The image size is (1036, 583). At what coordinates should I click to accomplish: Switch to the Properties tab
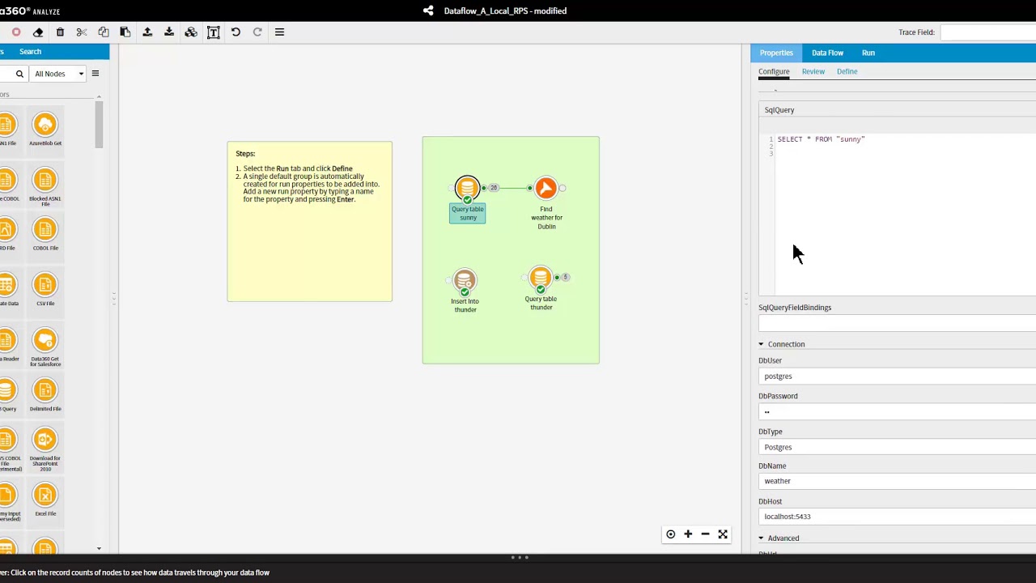(776, 53)
